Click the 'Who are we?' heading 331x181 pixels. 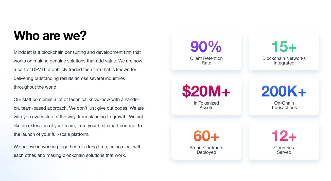pyautogui.click(x=50, y=36)
